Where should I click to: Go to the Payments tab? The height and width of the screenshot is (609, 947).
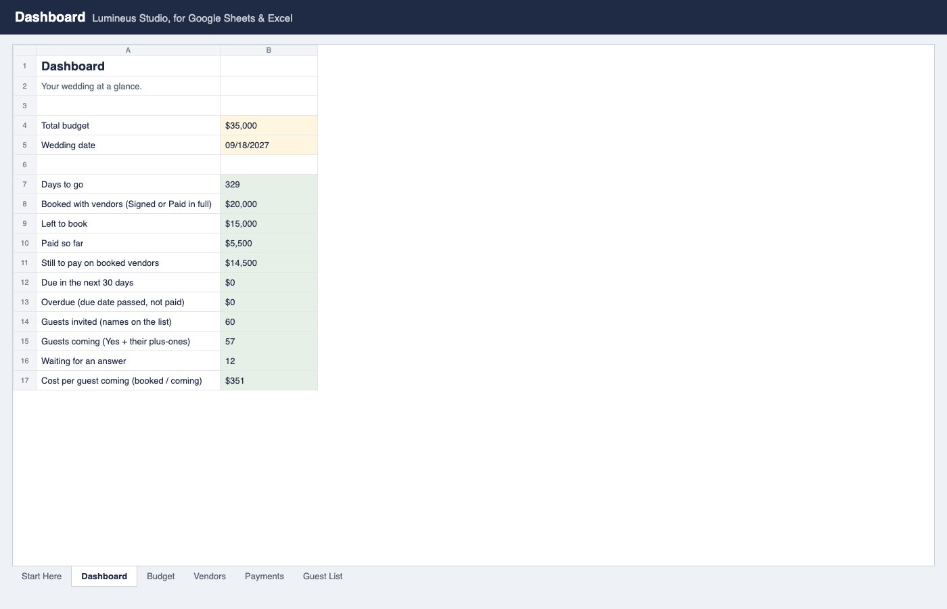(x=264, y=577)
